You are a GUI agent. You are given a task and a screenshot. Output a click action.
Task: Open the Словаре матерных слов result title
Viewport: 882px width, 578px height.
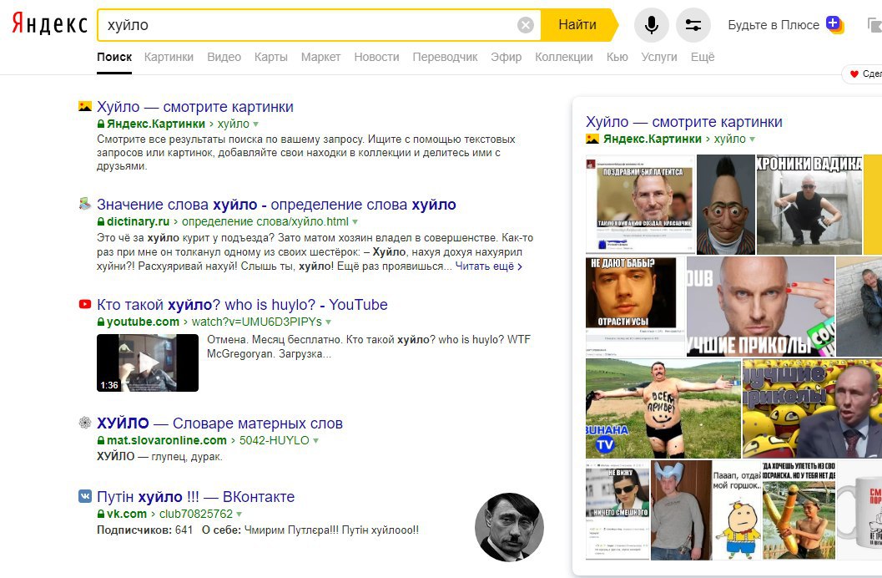click(219, 423)
